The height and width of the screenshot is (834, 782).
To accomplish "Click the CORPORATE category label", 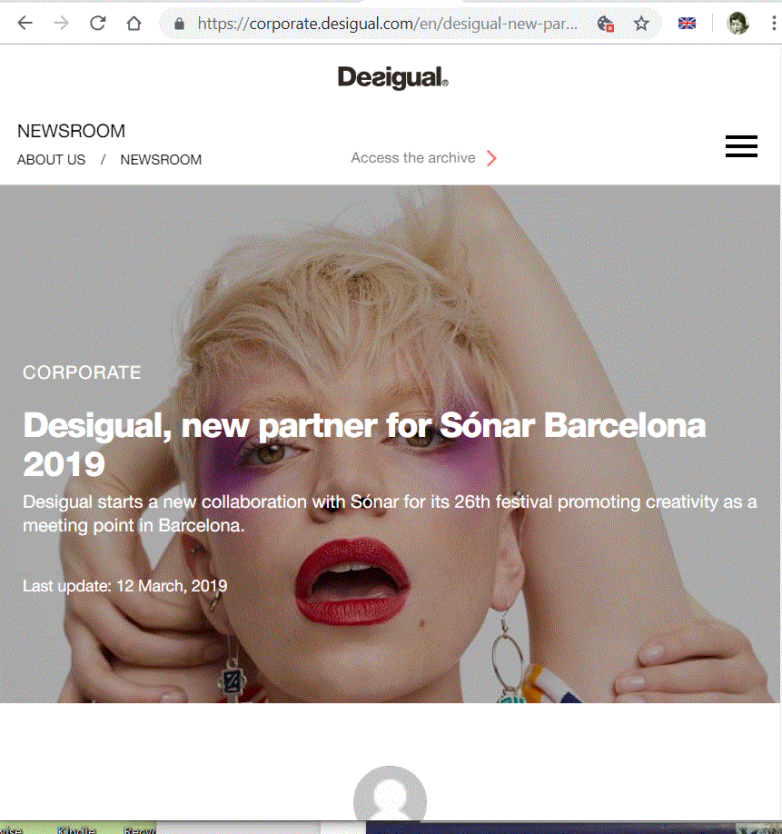I will pyautogui.click(x=82, y=372).
